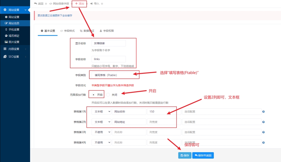Switch to the 字段样式 tab
This screenshot has width=281, height=162.
67,31
